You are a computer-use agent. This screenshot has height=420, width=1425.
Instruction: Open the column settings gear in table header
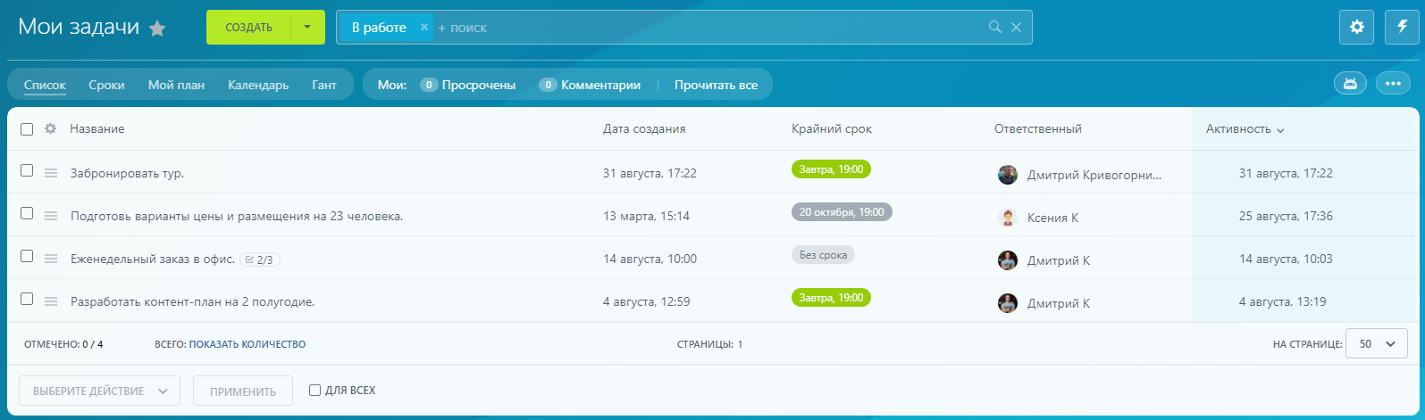[51, 128]
